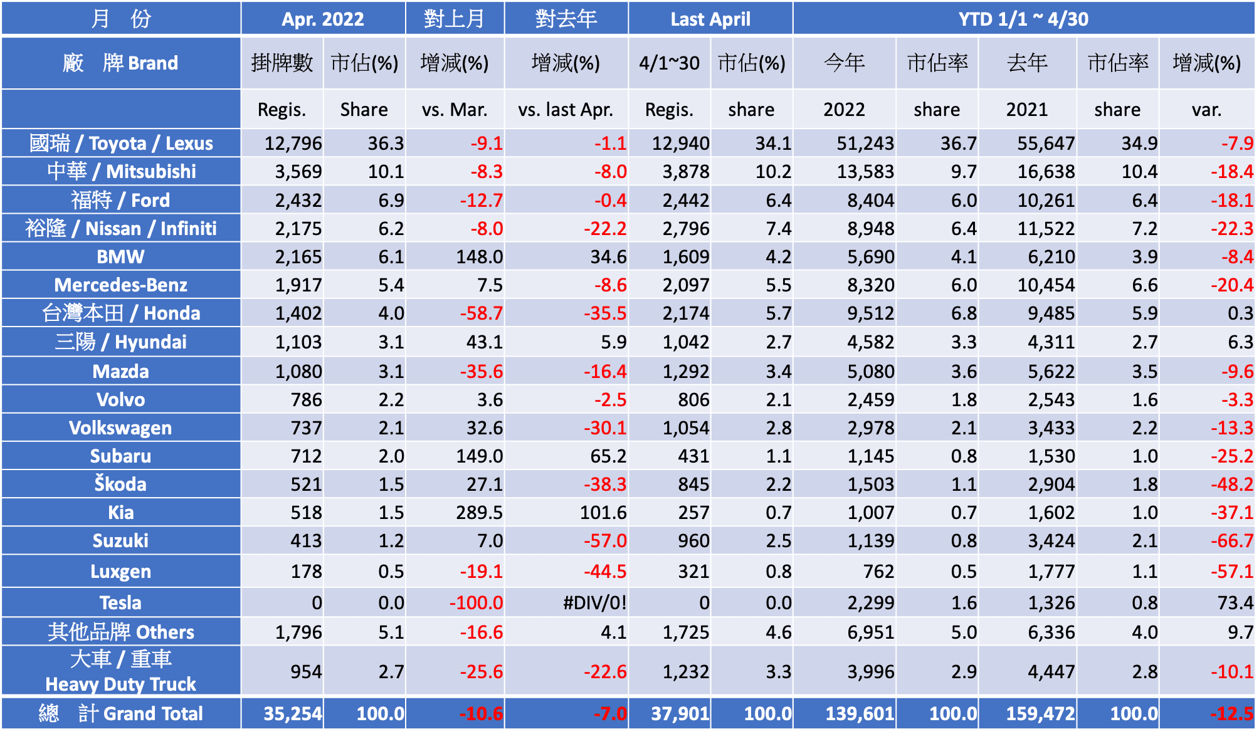
Task: Select Grand Total YTD 2022 139,601
Action: pyautogui.click(x=860, y=714)
